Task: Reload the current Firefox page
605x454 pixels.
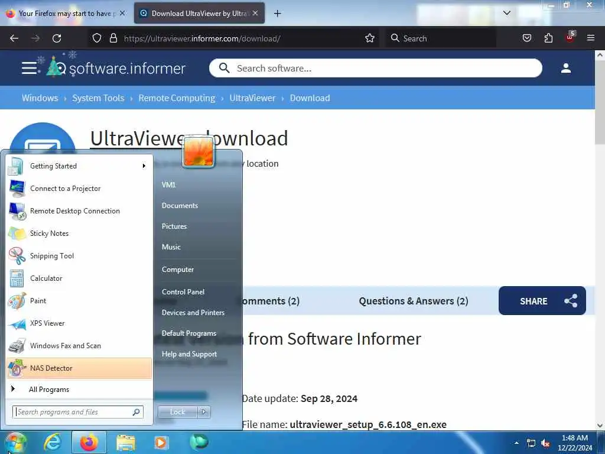Action: coord(57,38)
